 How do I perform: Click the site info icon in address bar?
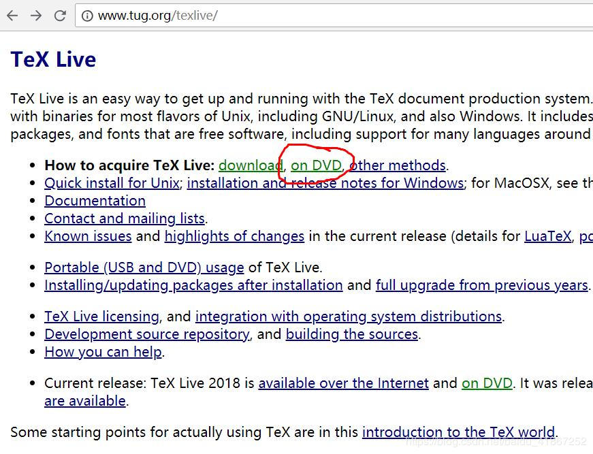[x=87, y=16]
